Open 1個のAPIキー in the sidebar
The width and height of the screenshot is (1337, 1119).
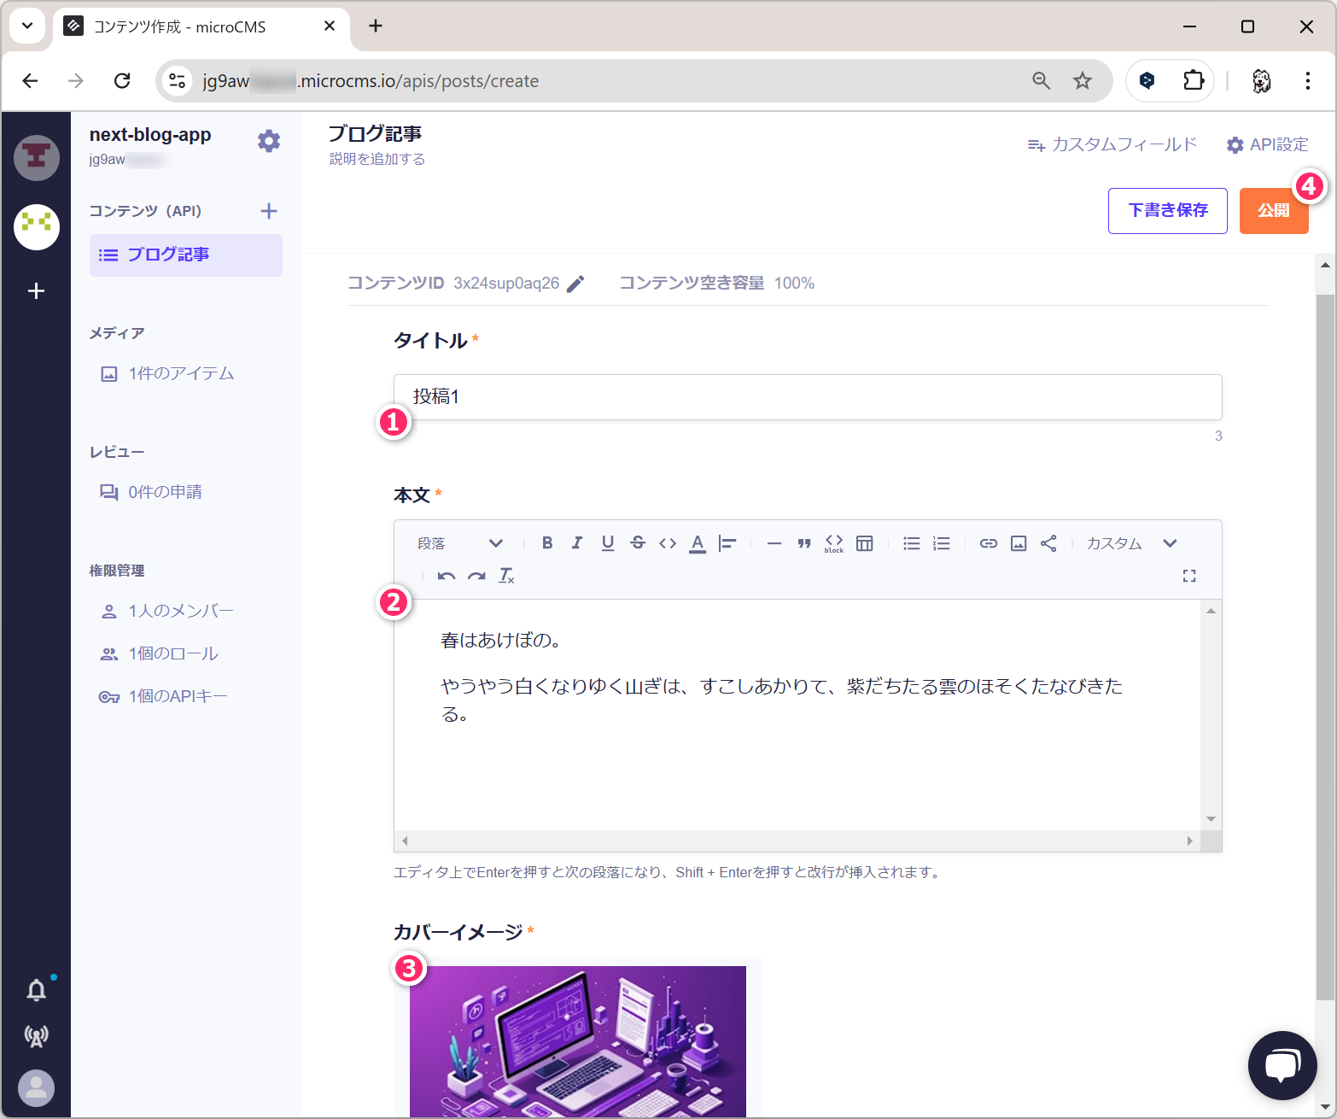click(x=178, y=696)
